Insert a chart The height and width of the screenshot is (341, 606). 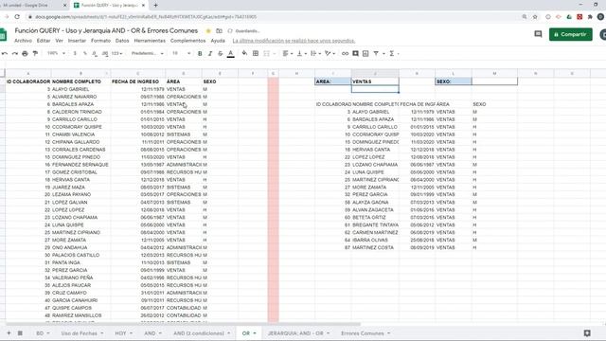coord(365,53)
